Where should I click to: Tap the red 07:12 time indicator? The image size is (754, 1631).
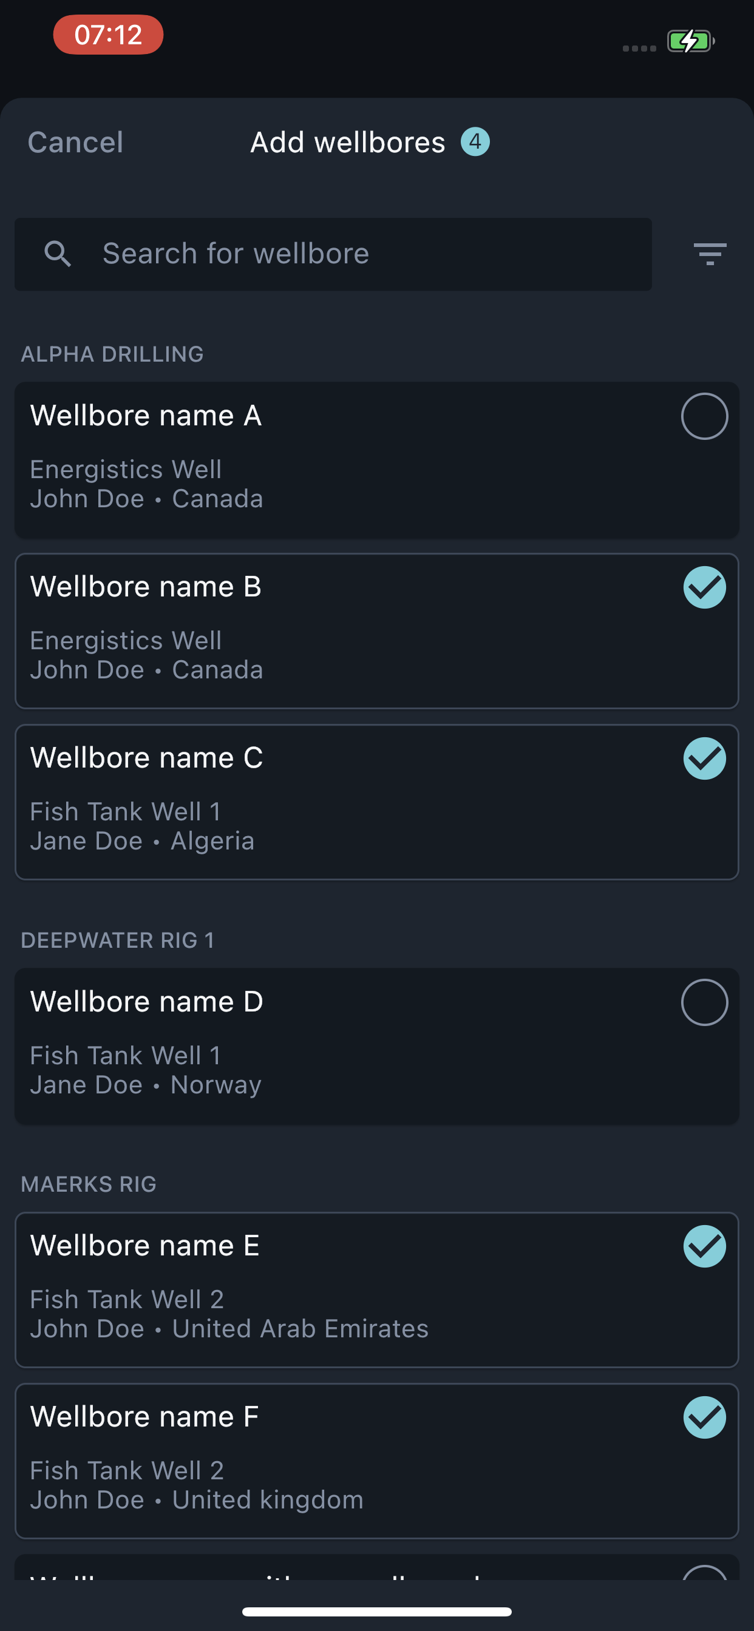click(x=108, y=35)
